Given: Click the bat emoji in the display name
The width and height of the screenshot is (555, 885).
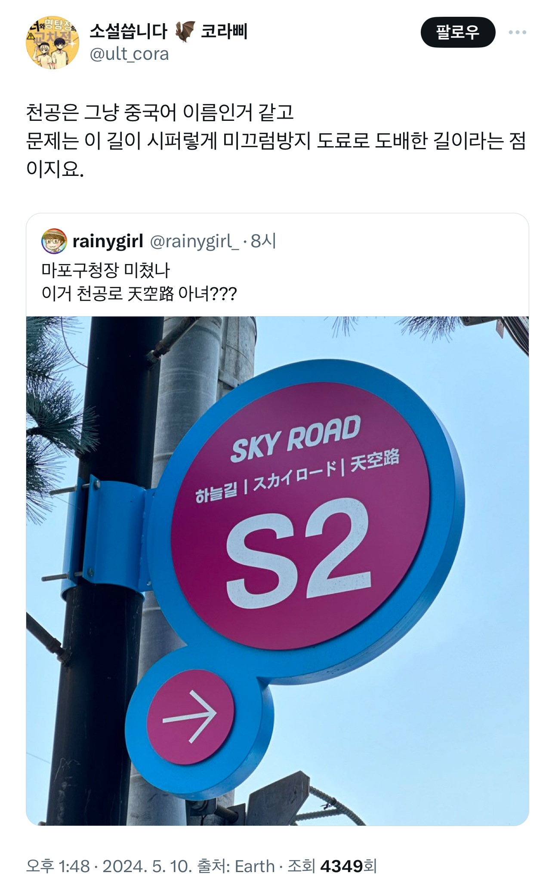Looking at the screenshot, I should pyautogui.click(x=185, y=31).
